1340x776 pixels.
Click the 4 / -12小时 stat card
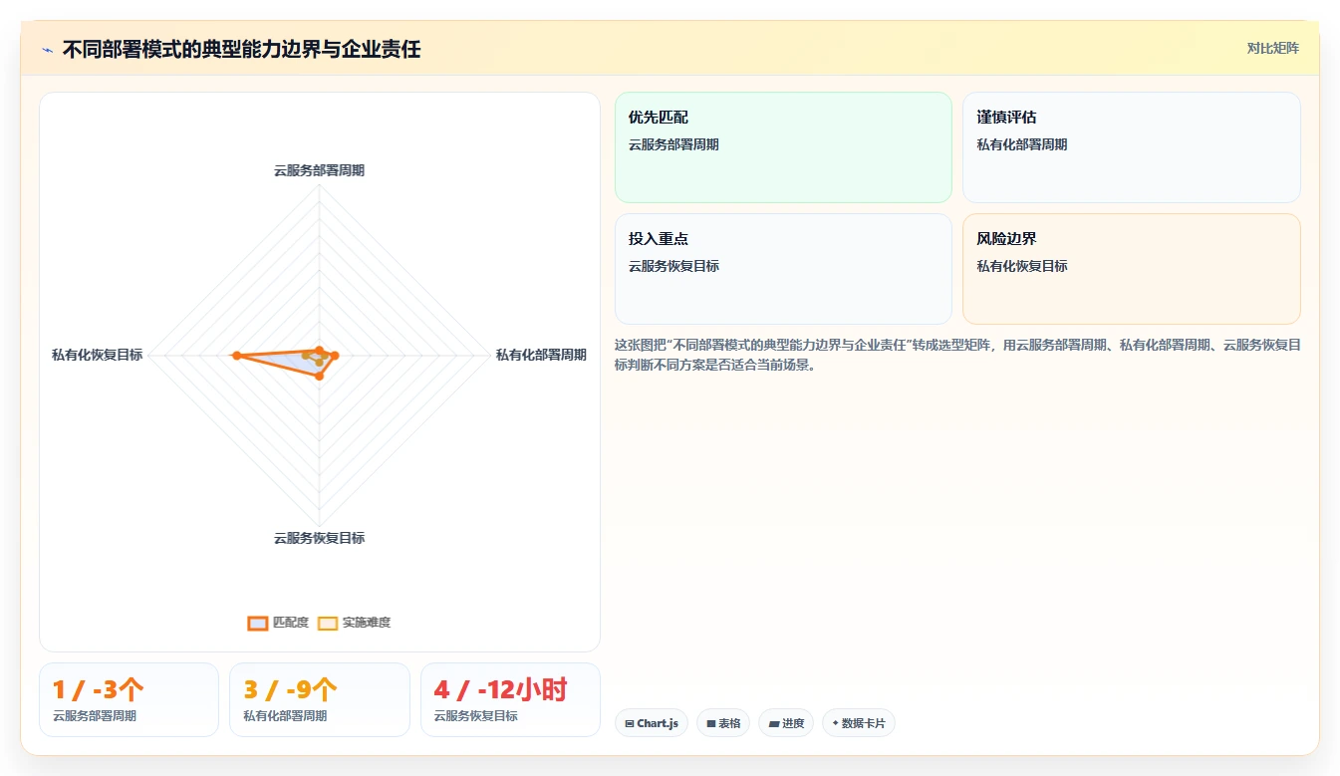pyautogui.click(x=510, y=699)
